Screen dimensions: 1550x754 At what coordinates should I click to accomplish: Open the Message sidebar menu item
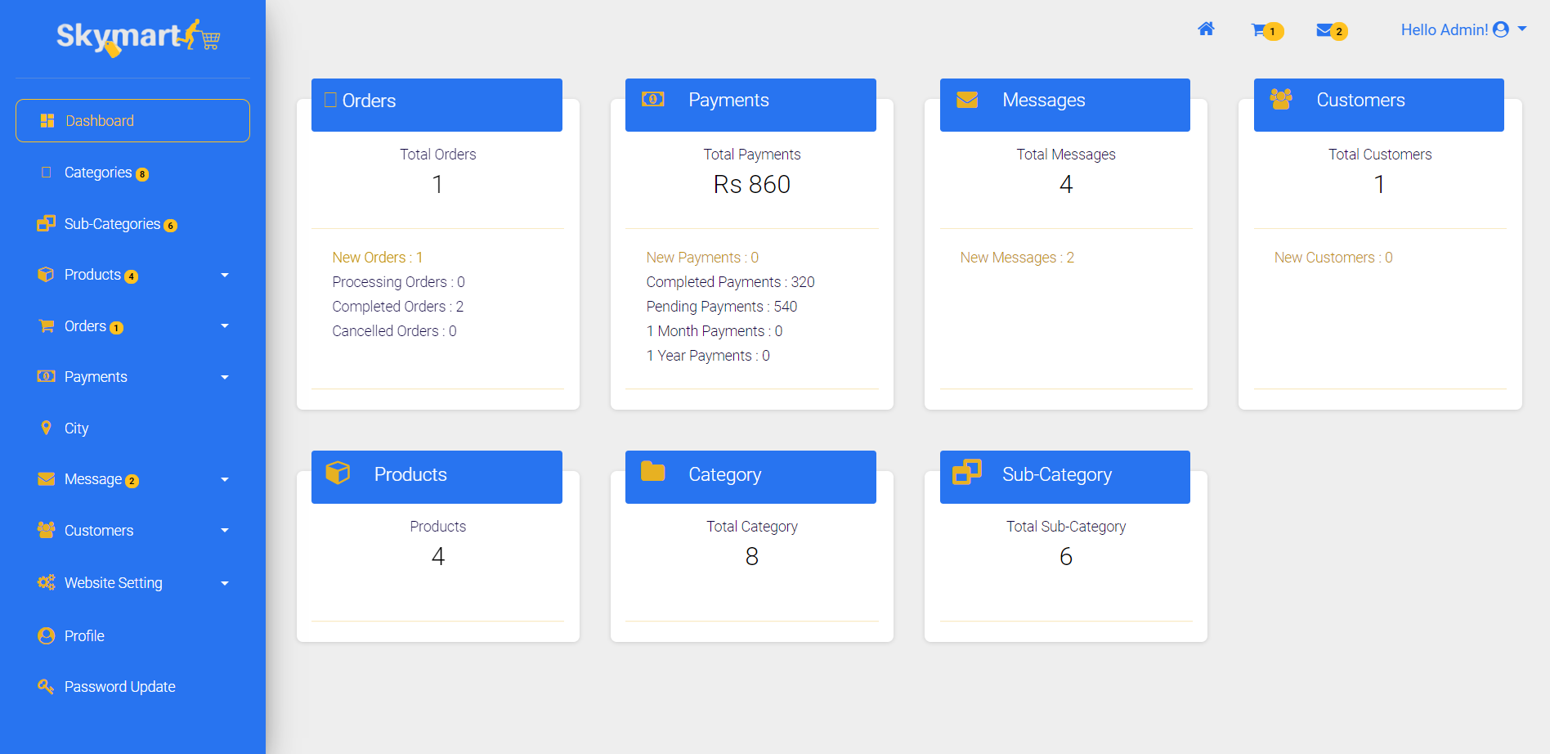(x=93, y=479)
